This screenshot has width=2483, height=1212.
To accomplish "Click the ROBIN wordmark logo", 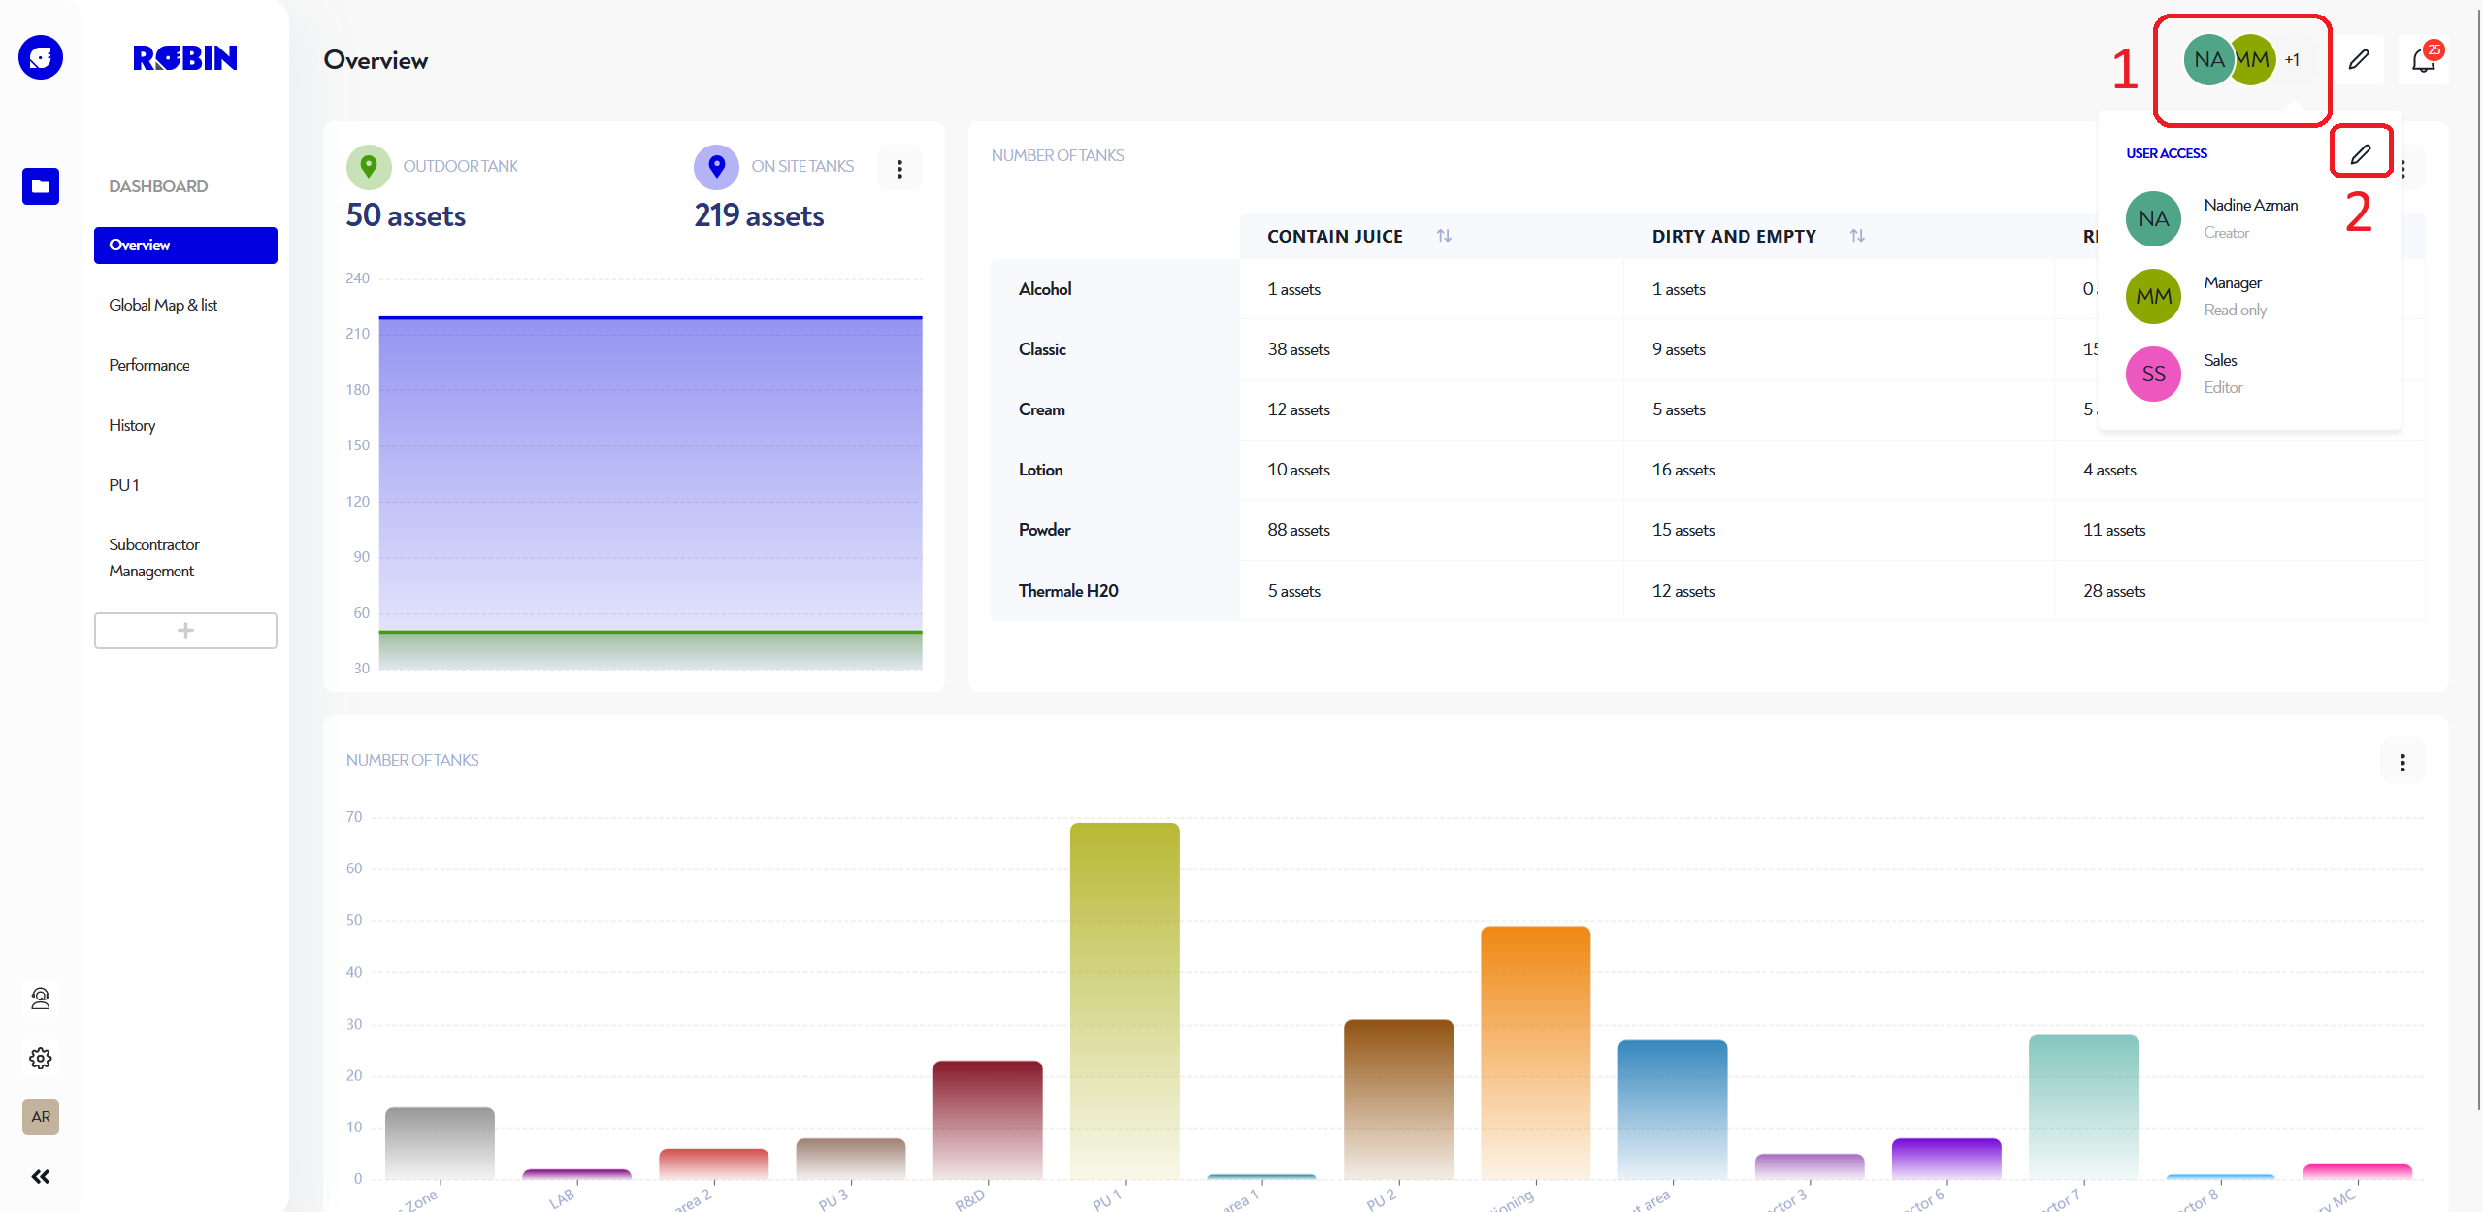I will [185, 58].
